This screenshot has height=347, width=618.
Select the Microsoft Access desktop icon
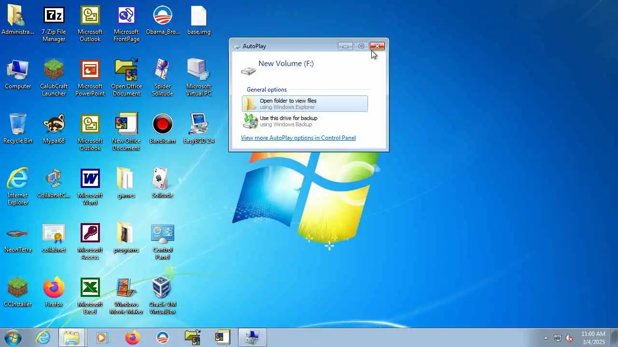coord(90,241)
